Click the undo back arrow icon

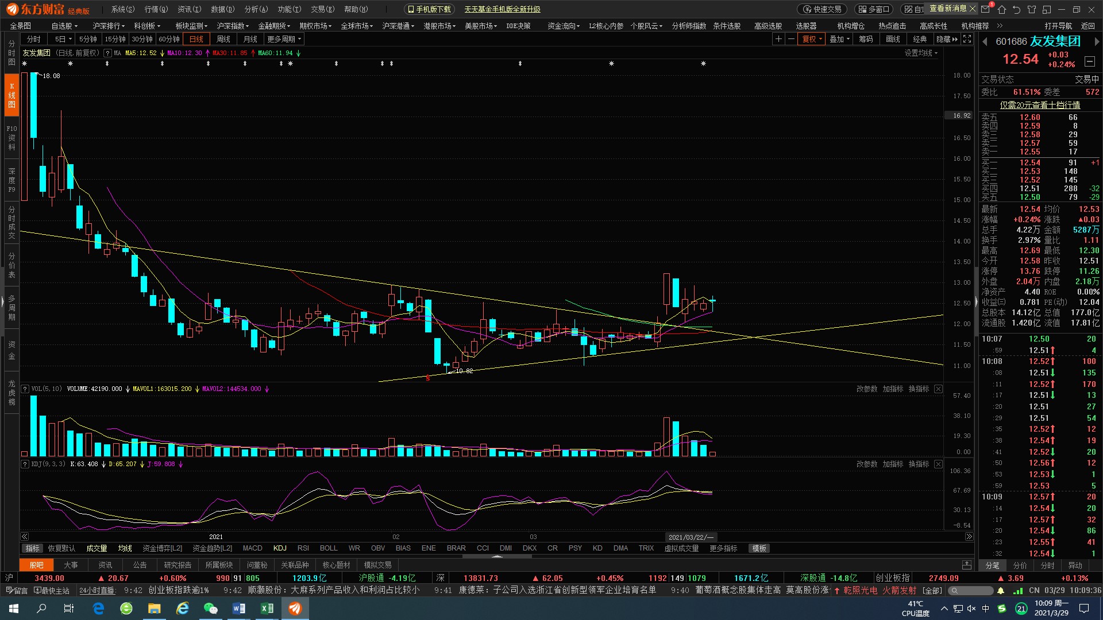[x=1017, y=9]
